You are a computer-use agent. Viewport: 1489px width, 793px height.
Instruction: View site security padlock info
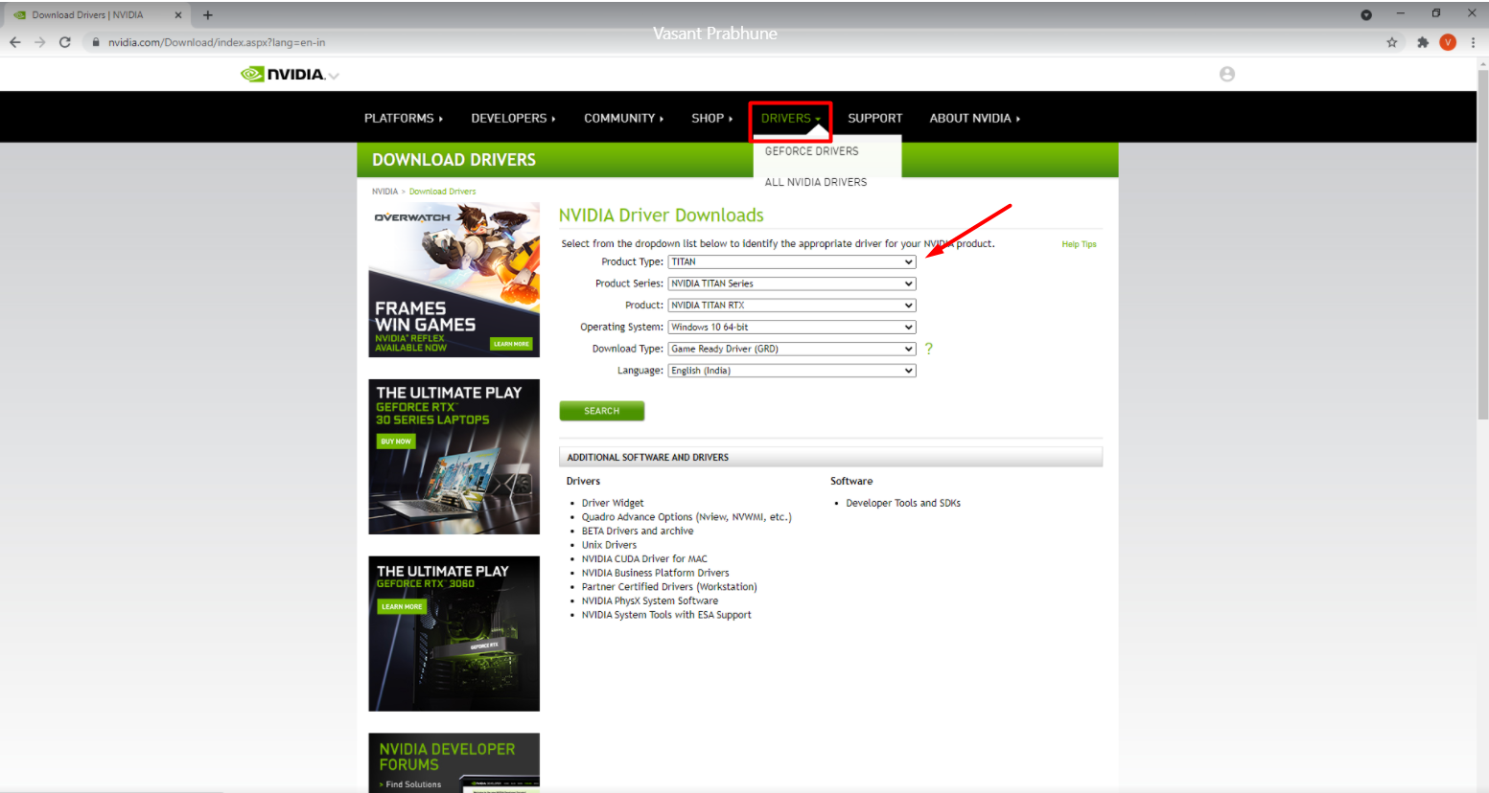pos(96,42)
